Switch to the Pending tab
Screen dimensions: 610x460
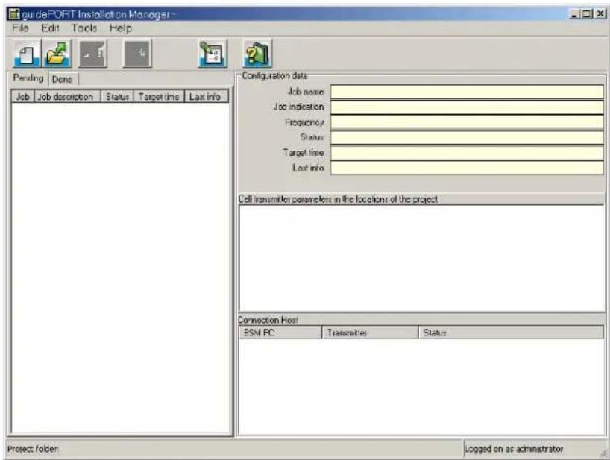[28, 78]
